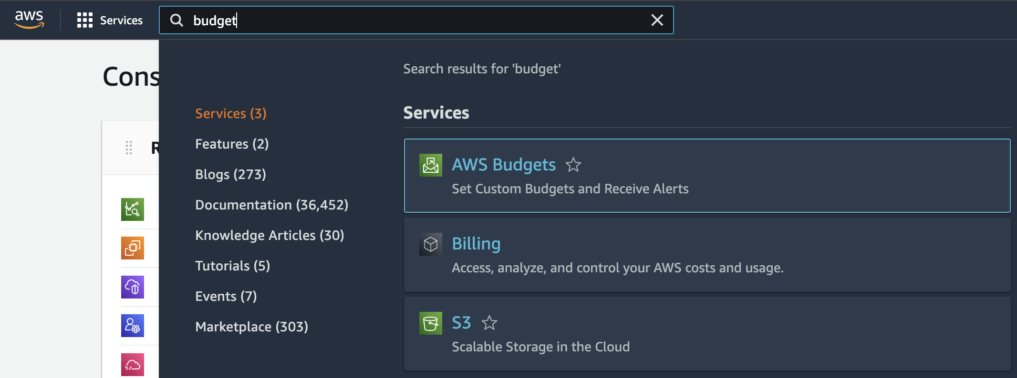The height and width of the screenshot is (378, 1017).
Task: Click the search magnifier icon
Action: click(176, 20)
